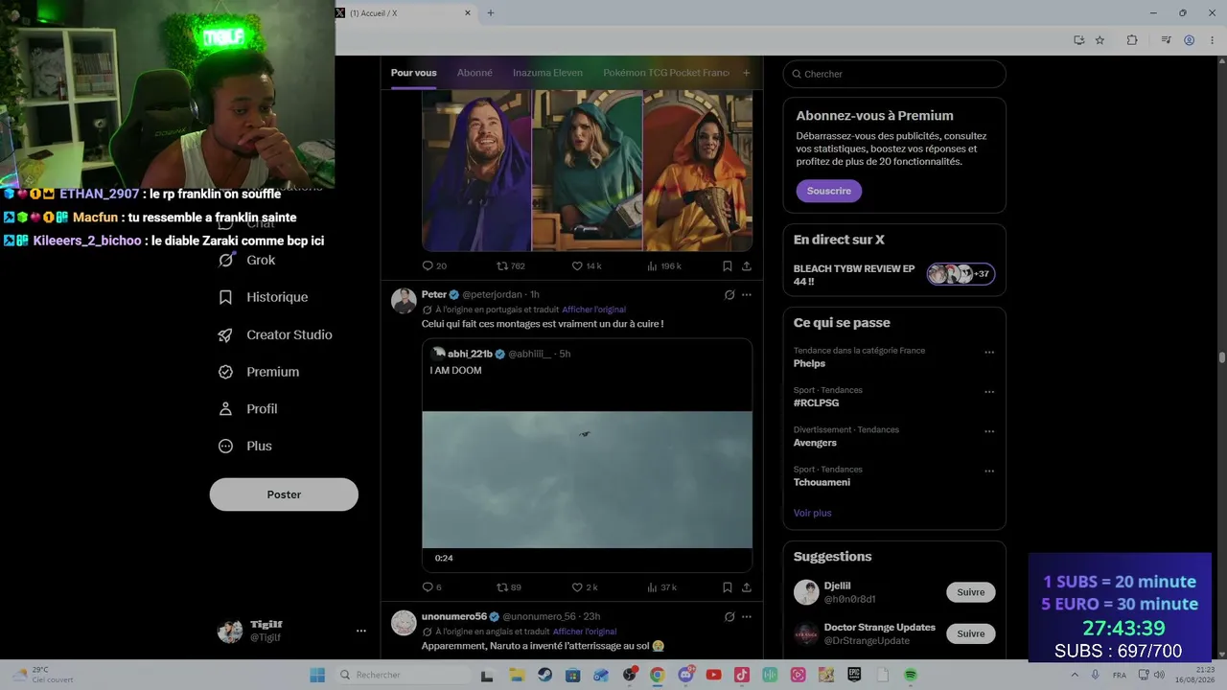Open Steam from the taskbar
Screen dimensions: 1227x690
click(544, 675)
